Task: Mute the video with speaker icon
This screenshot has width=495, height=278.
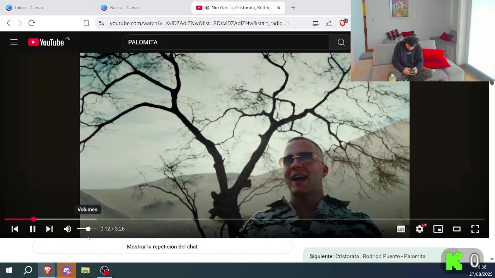Action: [x=68, y=229]
